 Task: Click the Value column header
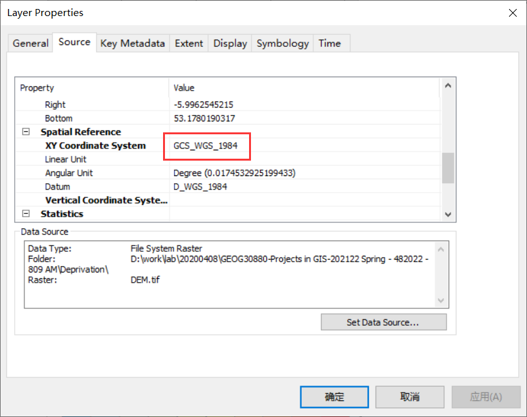(x=184, y=88)
